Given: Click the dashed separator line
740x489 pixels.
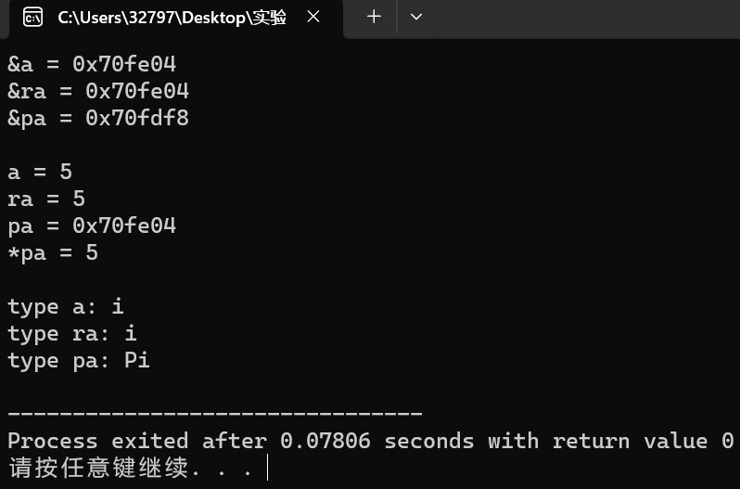Looking at the screenshot, I should [x=215, y=413].
